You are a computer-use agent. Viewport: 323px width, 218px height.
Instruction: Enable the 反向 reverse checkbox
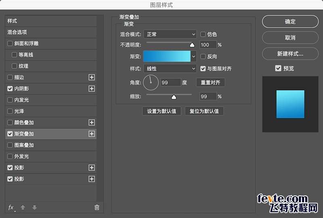[x=203, y=56]
